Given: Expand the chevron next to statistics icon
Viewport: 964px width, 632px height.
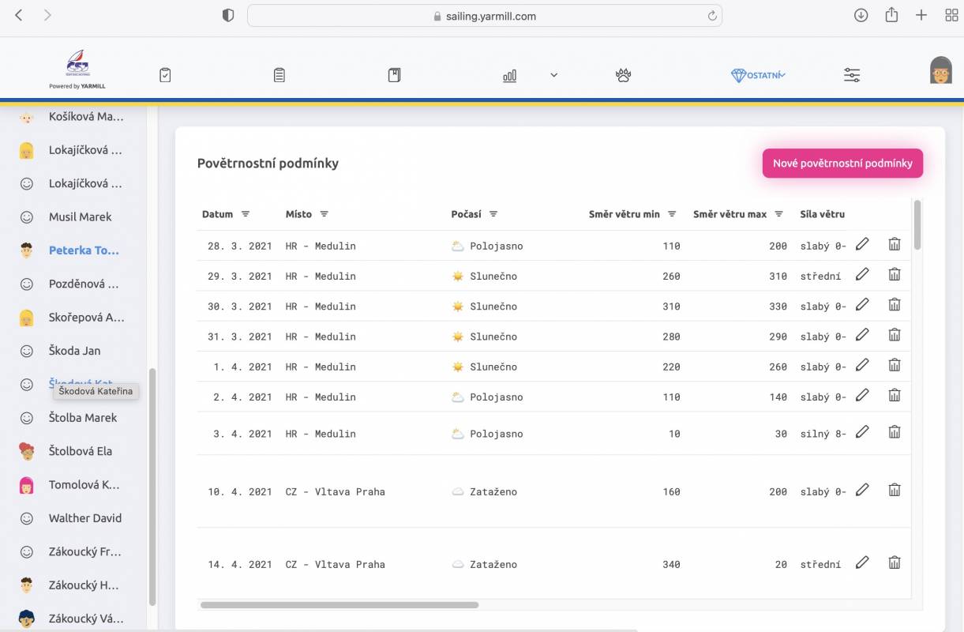Looking at the screenshot, I should point(553,75).
